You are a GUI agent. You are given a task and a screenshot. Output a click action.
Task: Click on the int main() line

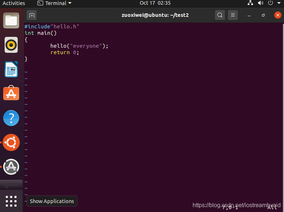point(41,33)
